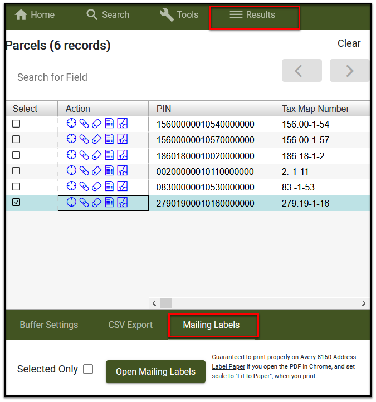Screen dimensions: 376x402
Task: Go to the next results page arrow
Action: [x=349, y=71]
